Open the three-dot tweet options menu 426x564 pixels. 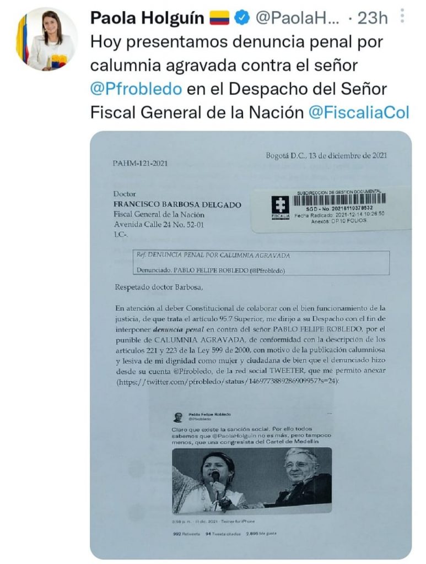[x=402, y=15]
